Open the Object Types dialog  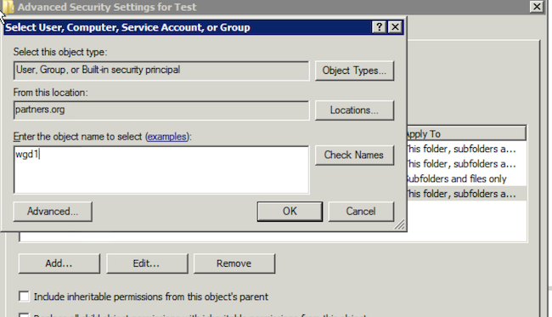pos(354,71)
